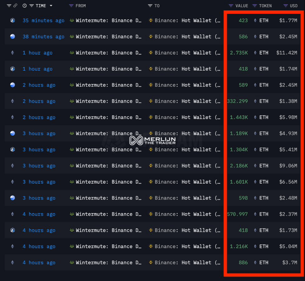
Task: Open the '38 minutes ago' transaction link
Action: coord(43,37)
